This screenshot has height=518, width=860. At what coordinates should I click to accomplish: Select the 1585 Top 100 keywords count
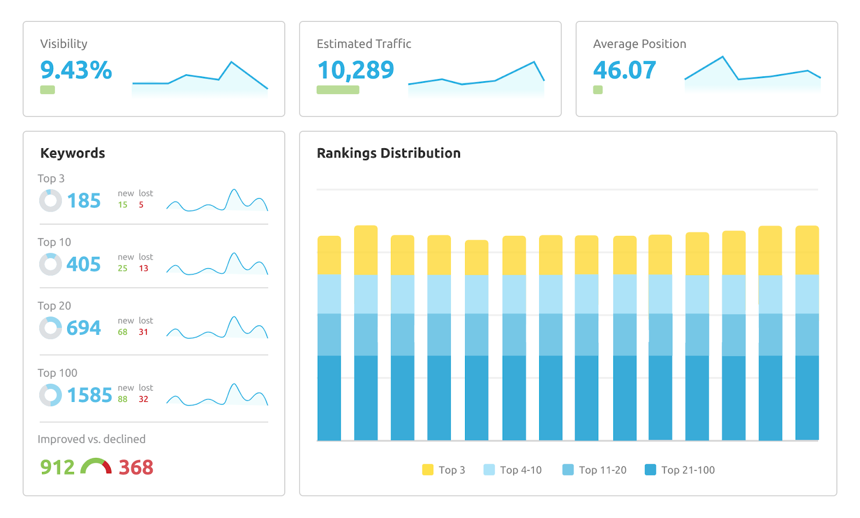tap(90, 395)
